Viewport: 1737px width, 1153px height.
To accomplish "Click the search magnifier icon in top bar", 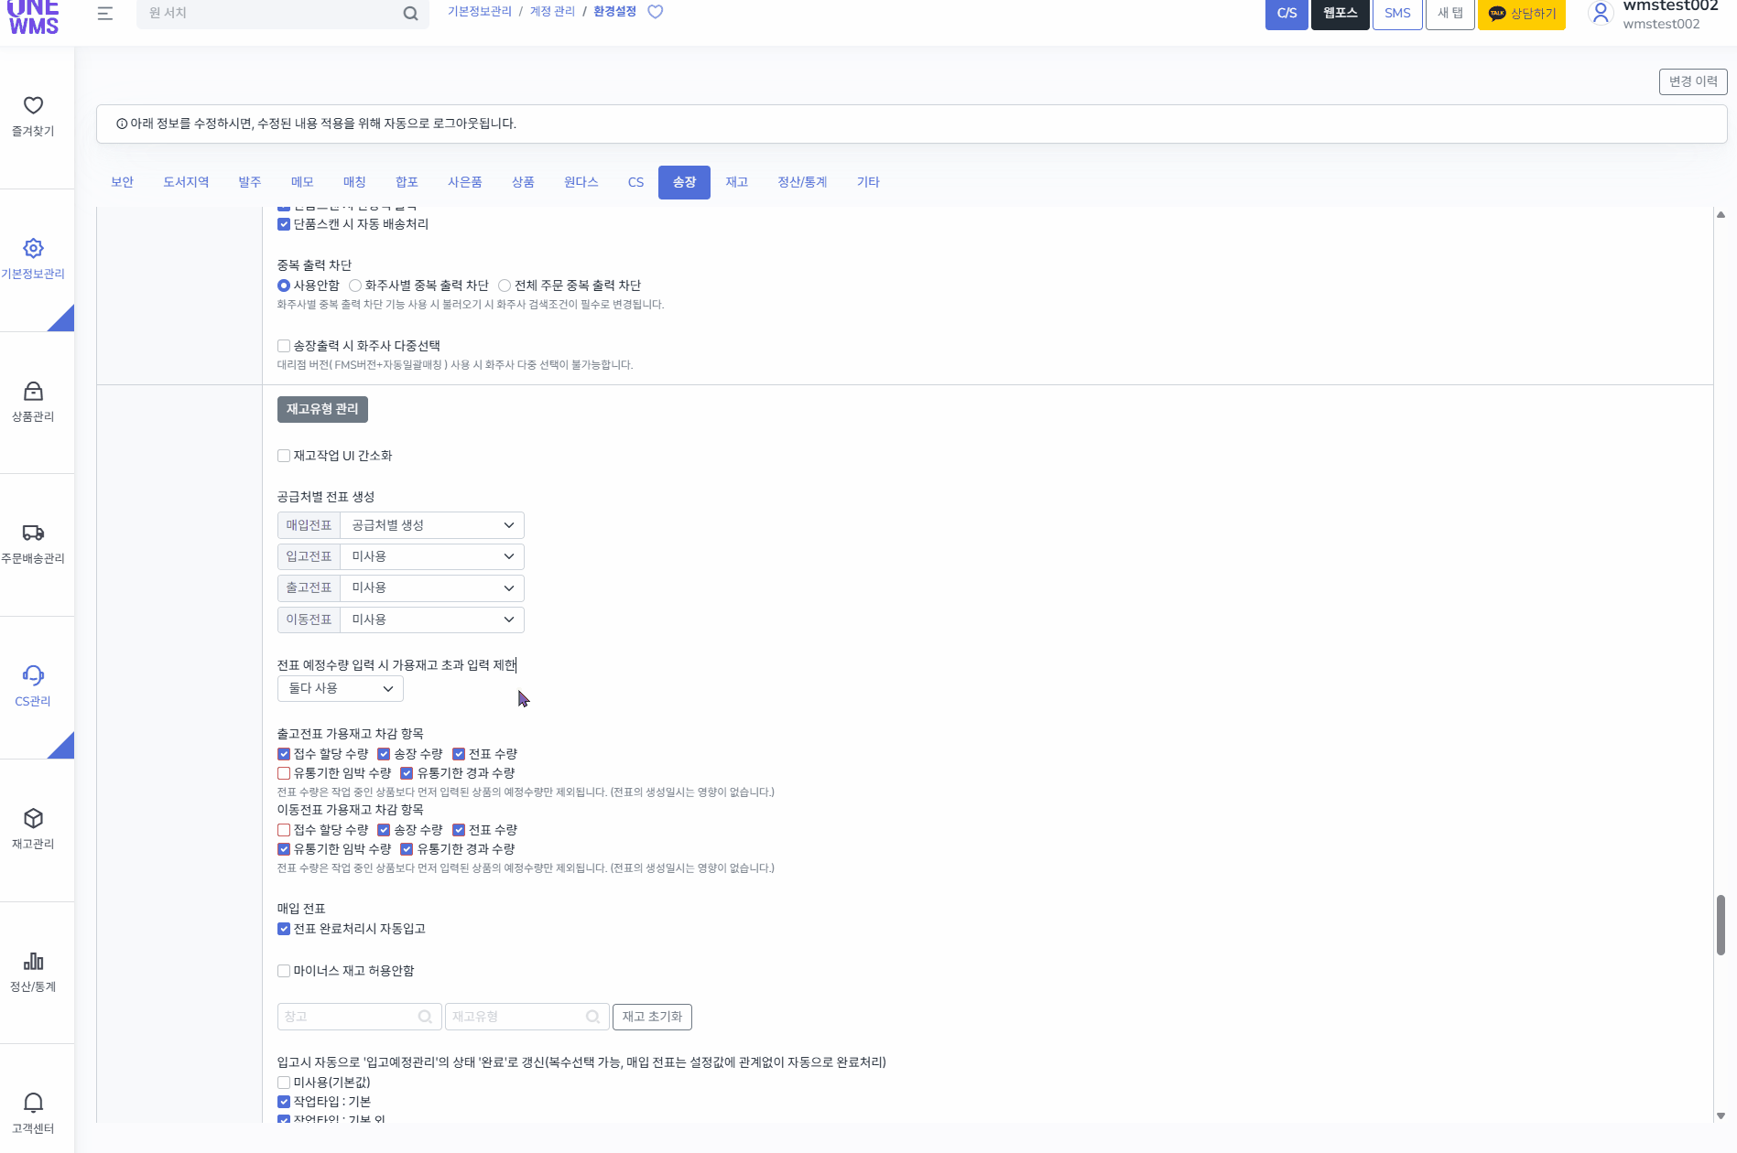I will [x=410, y=13].
